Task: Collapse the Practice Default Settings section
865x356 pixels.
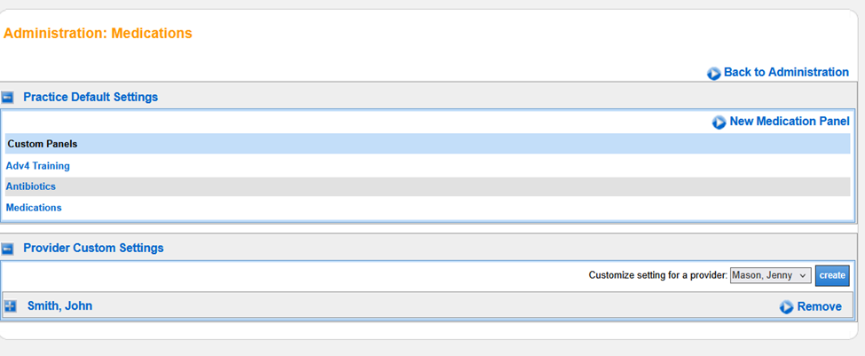Action: coord(8,98)
